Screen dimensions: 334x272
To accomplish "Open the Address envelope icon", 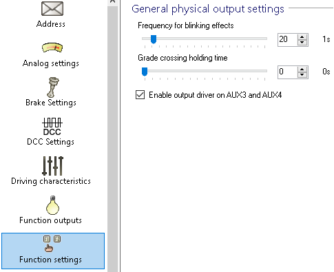I will (52, 8).
